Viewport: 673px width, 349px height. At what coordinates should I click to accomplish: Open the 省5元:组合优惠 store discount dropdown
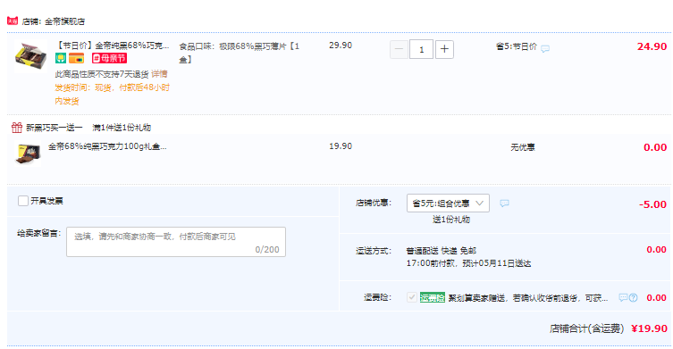tap(448, 204)
